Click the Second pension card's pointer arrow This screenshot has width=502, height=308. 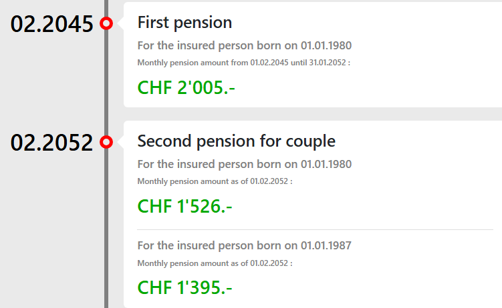(x=121, y=142)
